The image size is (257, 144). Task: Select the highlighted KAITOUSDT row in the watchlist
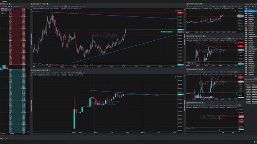pyautogui.click(x=251, y=11)
